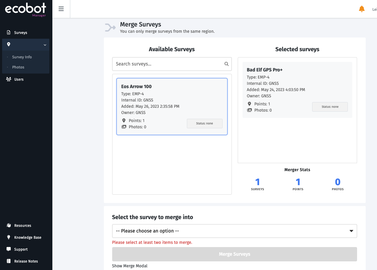Click the search magnifier icon
Screen dimensions: 377x270
226,64
